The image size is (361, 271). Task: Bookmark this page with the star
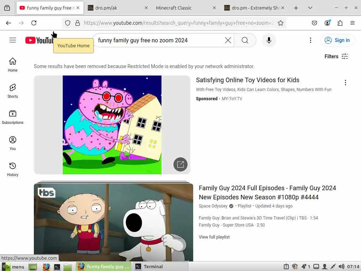point(280,23)
